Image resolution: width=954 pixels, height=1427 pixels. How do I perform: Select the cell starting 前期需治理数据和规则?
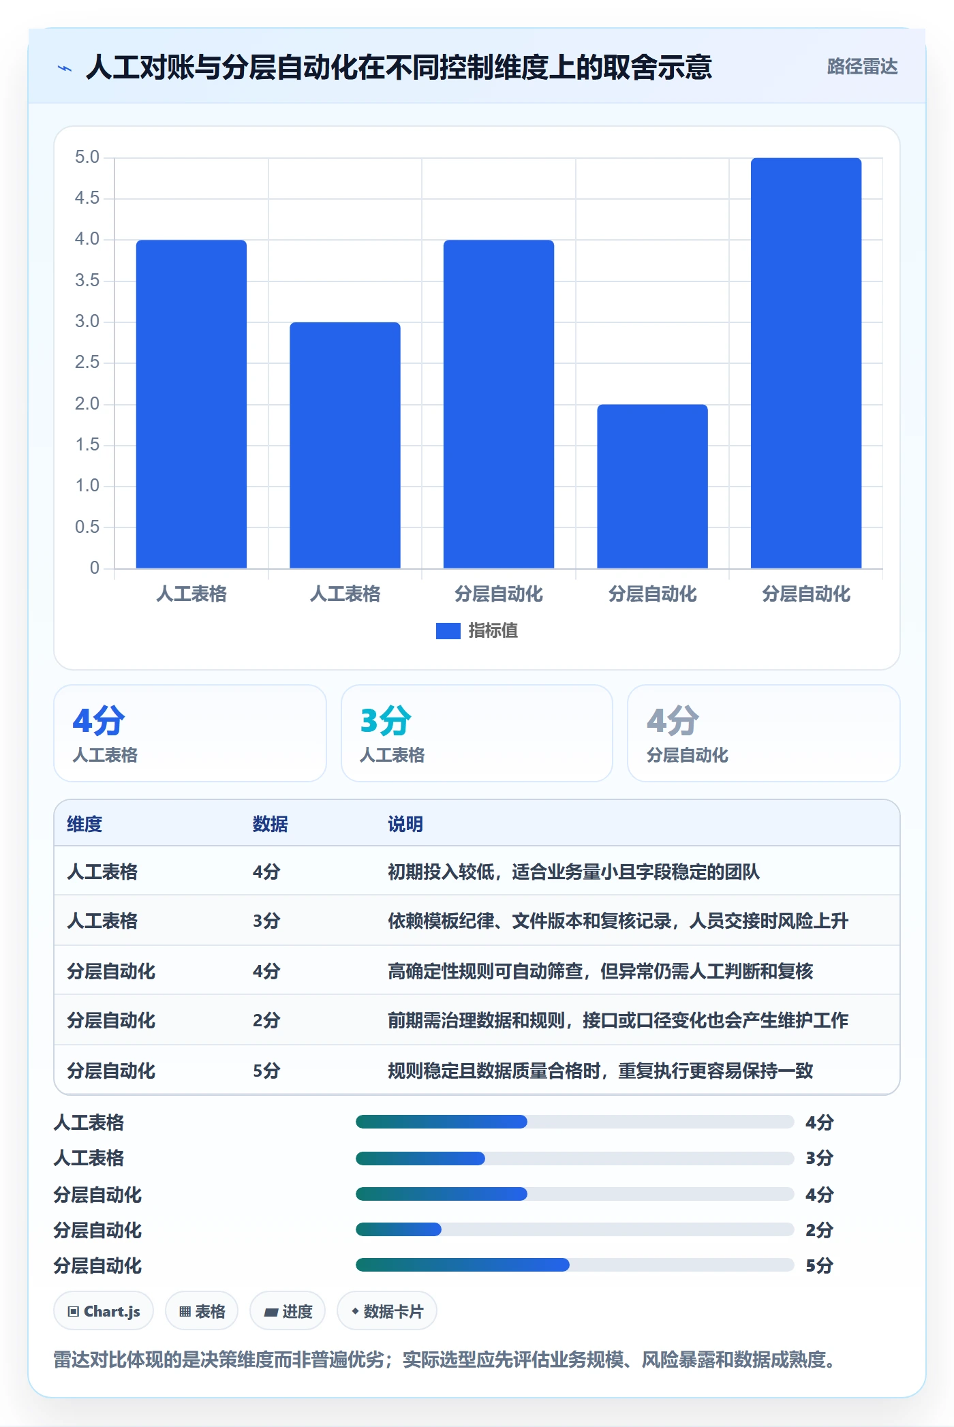click(618, 1020)
